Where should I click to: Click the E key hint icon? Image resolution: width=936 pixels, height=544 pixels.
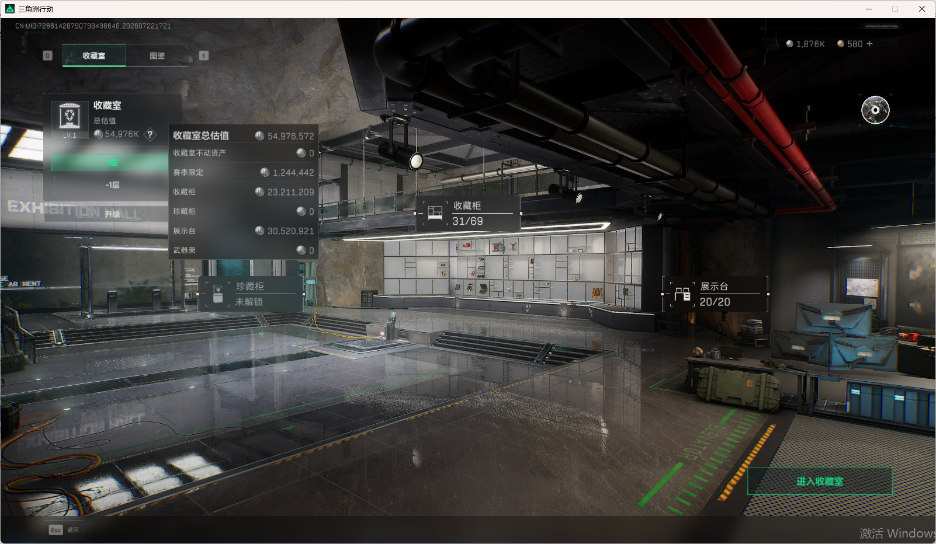[204, 55]
